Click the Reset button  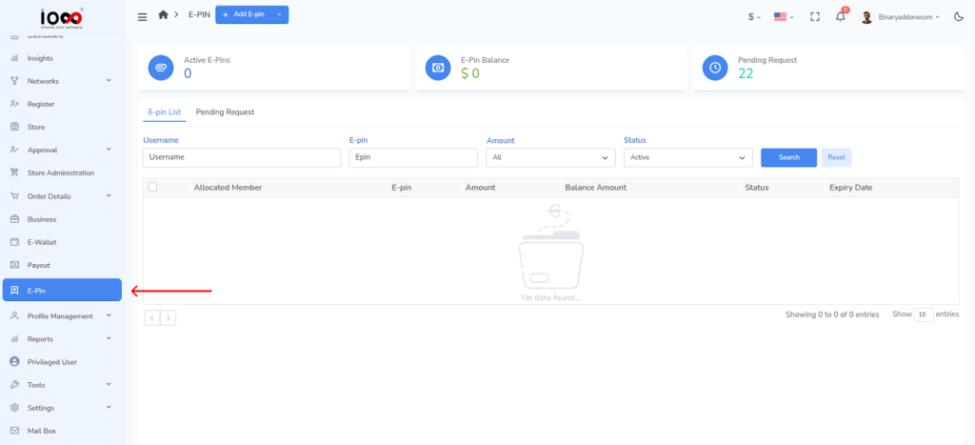point(836,157)
